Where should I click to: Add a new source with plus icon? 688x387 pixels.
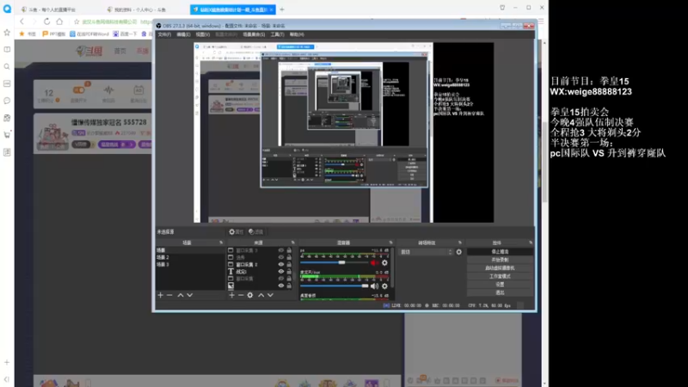click(x=231, y=295)
